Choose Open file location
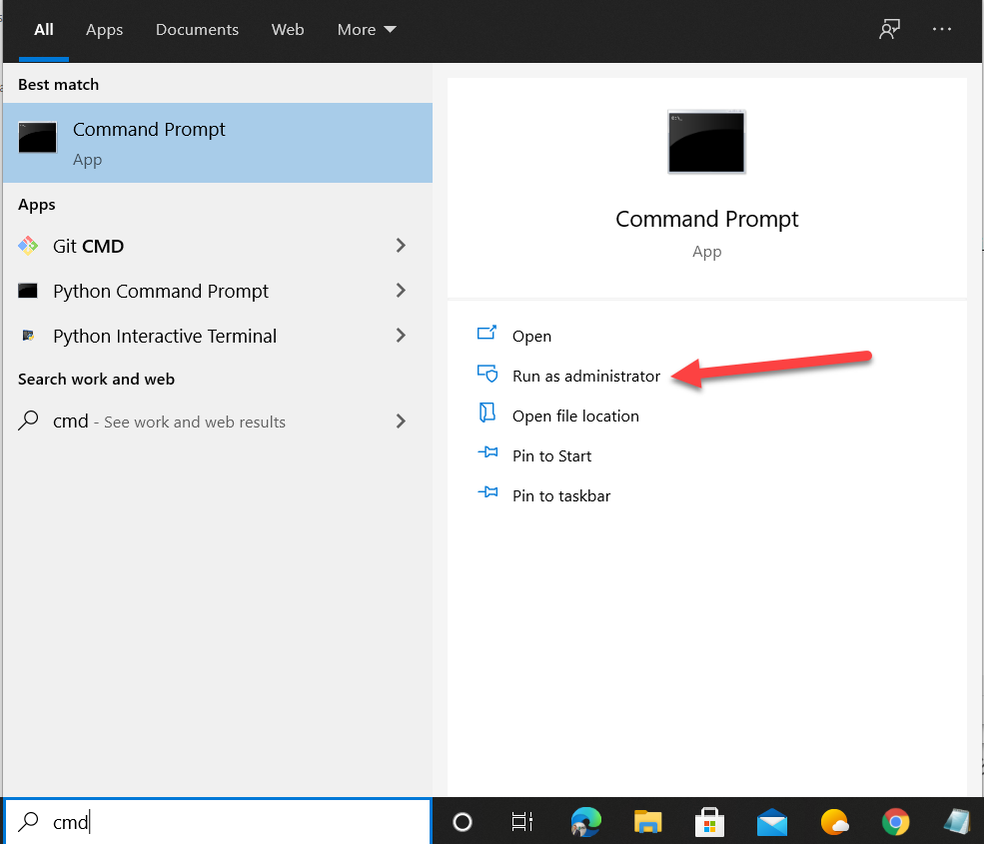 pyautogui.click(x=575, y=417)
